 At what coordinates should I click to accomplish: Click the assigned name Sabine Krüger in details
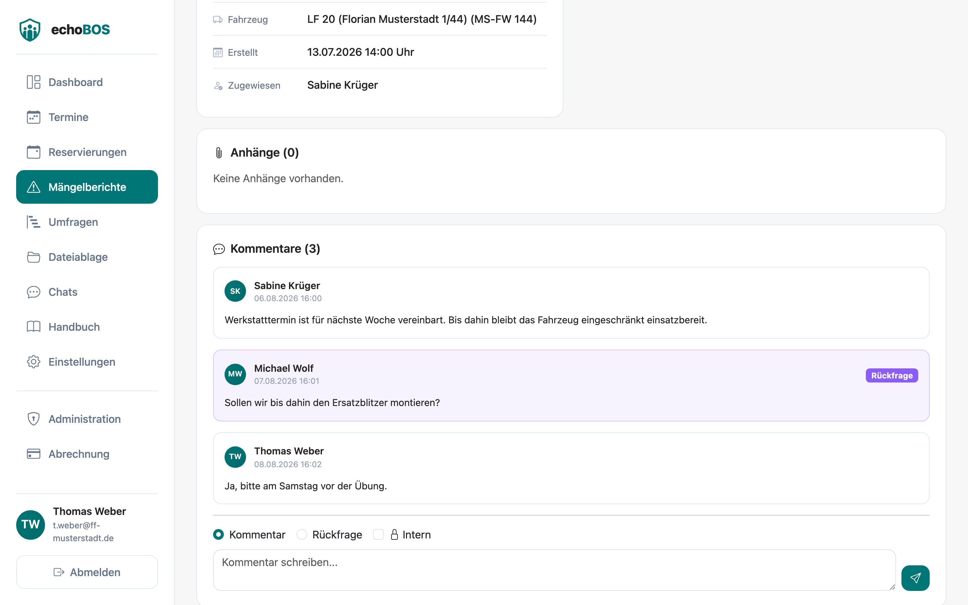point(342,85)
